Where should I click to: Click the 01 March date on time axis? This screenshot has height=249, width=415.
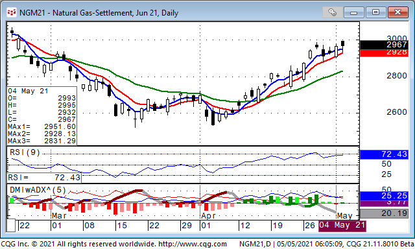[56, 226]
